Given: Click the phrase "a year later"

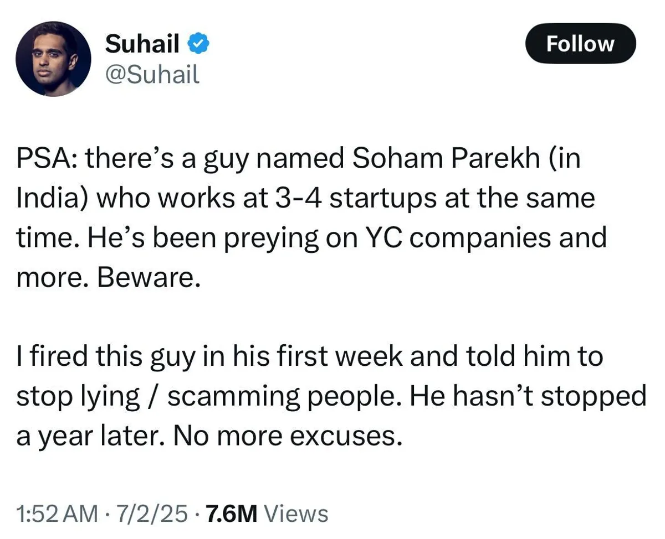Looking at the screenshot, I should click(91, 436).
